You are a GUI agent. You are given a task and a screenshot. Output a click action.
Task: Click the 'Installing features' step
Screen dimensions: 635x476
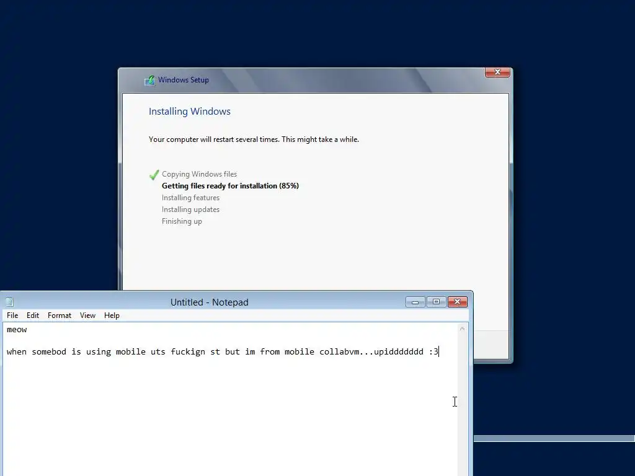click(190, 198)
